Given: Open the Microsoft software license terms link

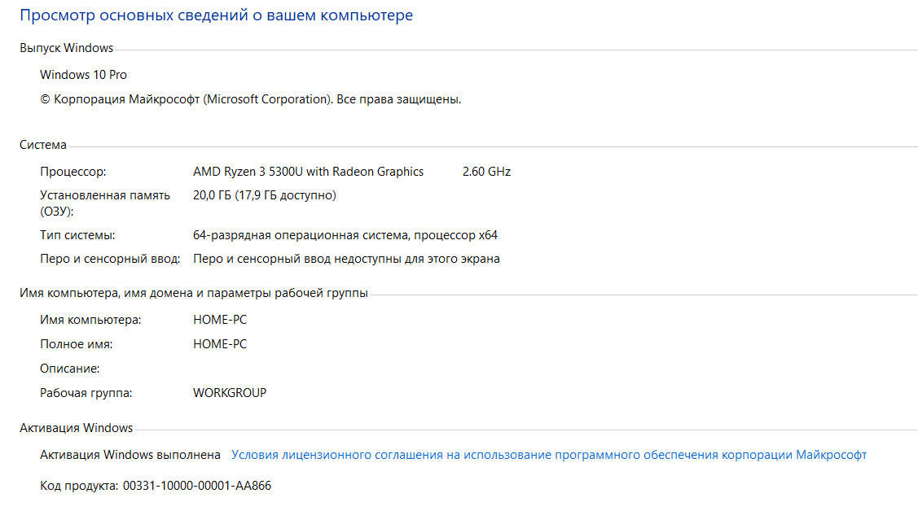Looking at the screenshot, I should [x=548, y=455].
